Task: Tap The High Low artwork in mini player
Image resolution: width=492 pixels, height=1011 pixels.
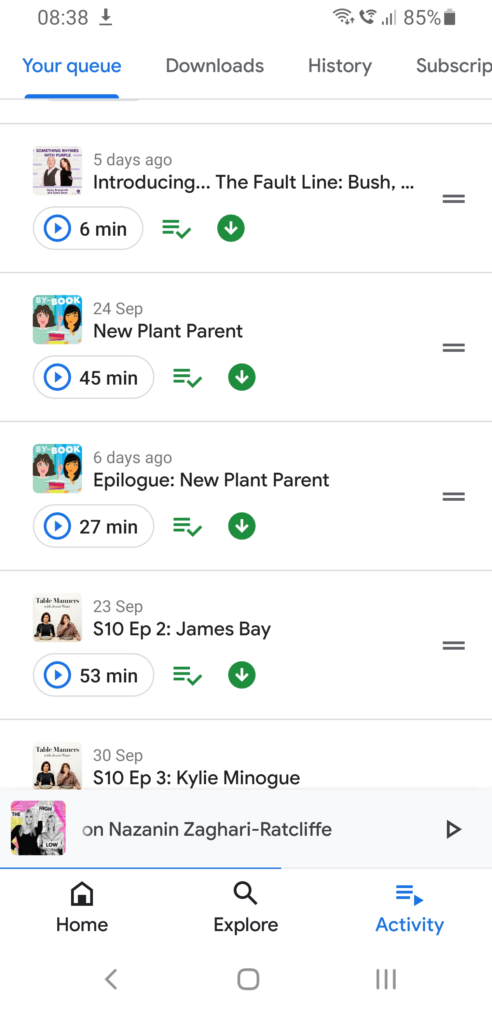Action: tap(38, 828)
